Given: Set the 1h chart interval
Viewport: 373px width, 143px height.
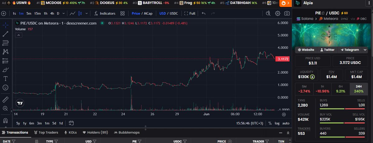Looking at the screenshot, I should 45,13.
